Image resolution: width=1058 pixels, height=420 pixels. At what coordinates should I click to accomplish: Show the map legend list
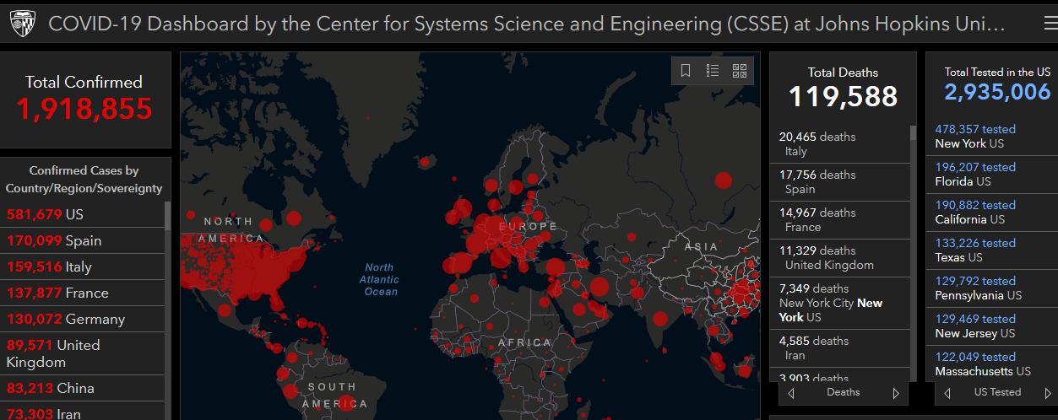point(713,71)
